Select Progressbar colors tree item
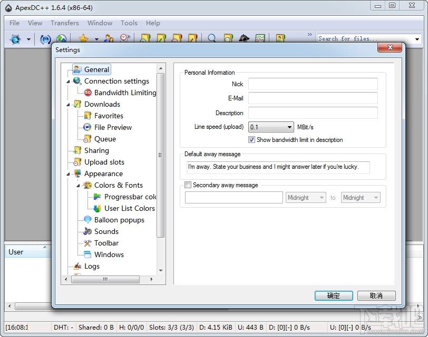This screenshot has width=428, height=337. pos(130,197)
